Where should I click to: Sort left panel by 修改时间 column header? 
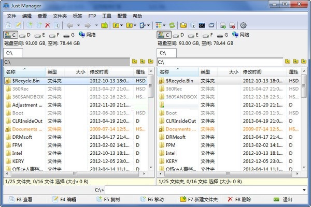[x=110, y=72]
